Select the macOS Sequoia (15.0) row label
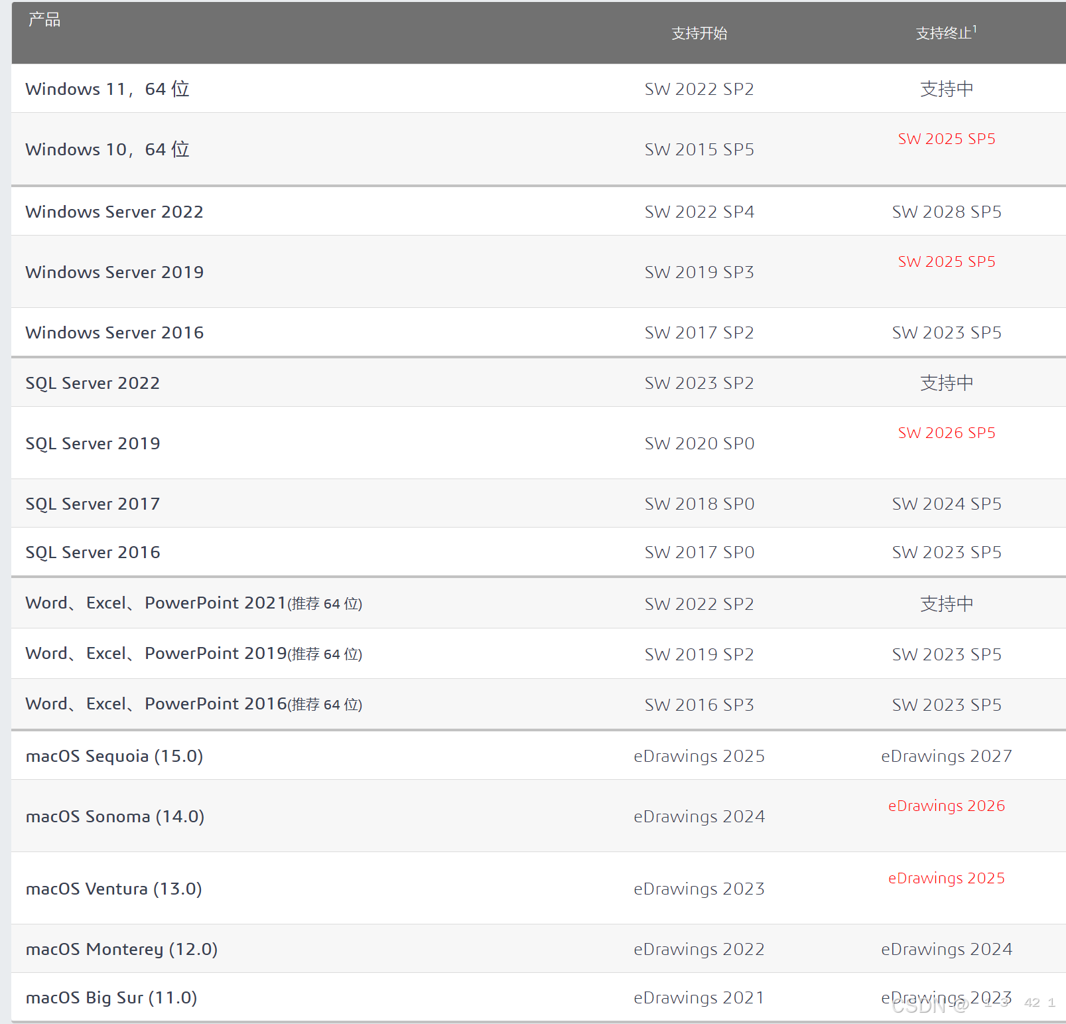This screenshot has height=1024, width=1066. point(114,756)
